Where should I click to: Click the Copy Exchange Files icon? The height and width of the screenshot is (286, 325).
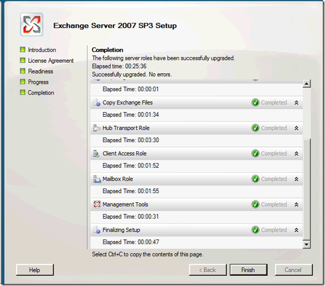(x=97, y=102)
